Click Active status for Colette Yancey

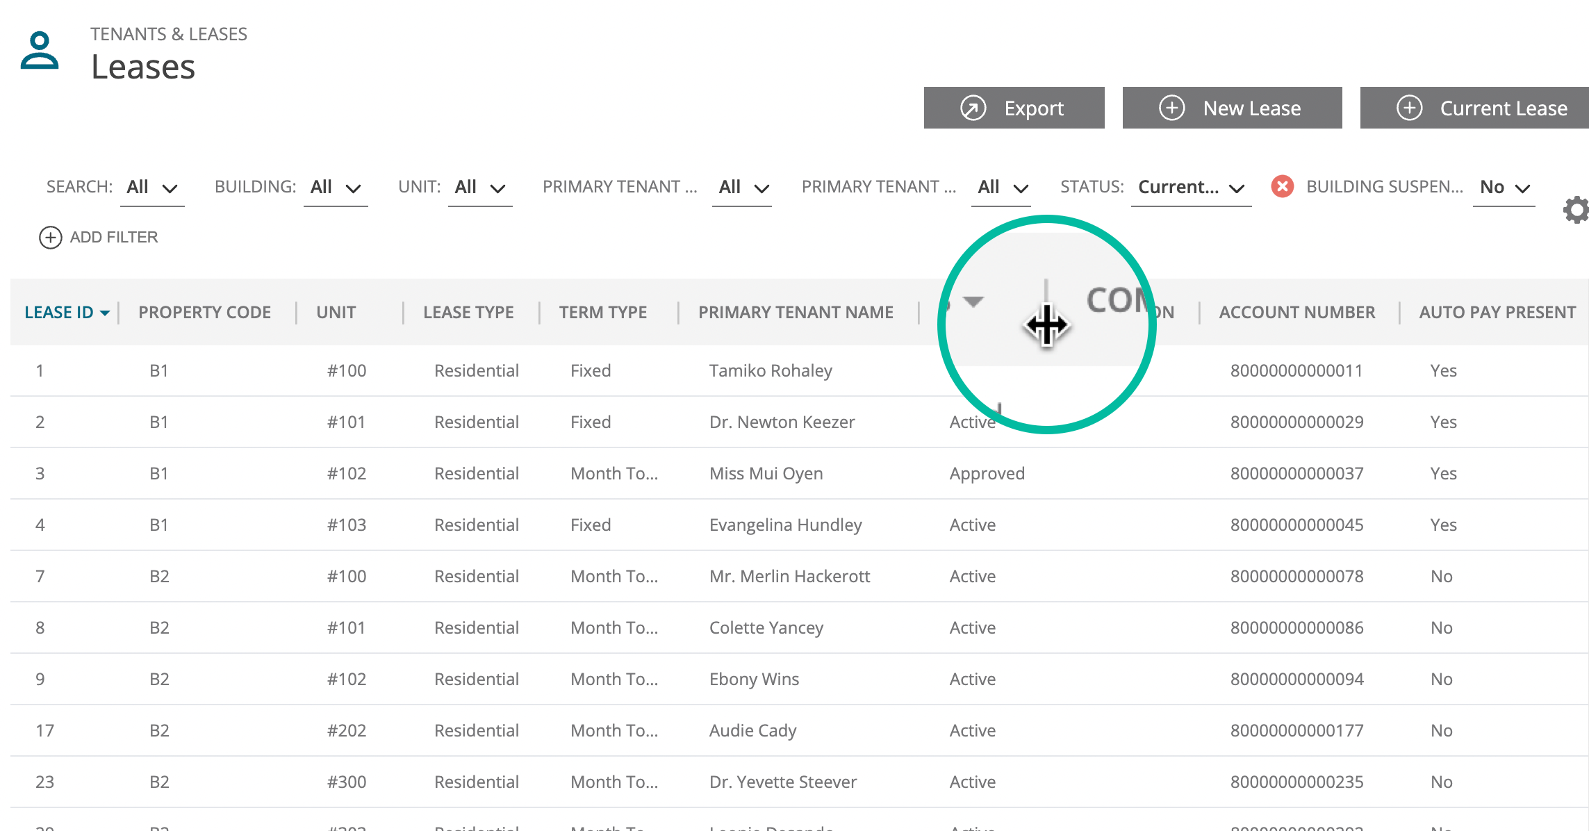pos(973,628)
